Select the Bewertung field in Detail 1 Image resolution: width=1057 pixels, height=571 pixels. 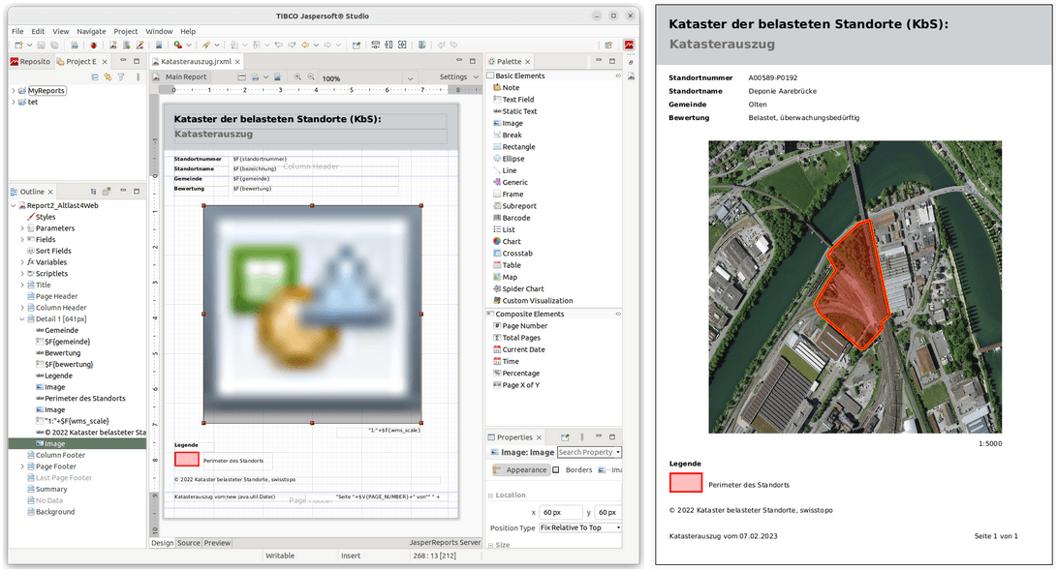pos(64,352)
